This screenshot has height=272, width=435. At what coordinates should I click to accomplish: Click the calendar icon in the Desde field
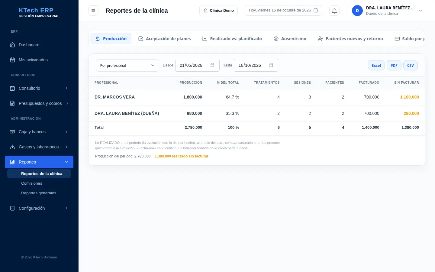point(212,65)
